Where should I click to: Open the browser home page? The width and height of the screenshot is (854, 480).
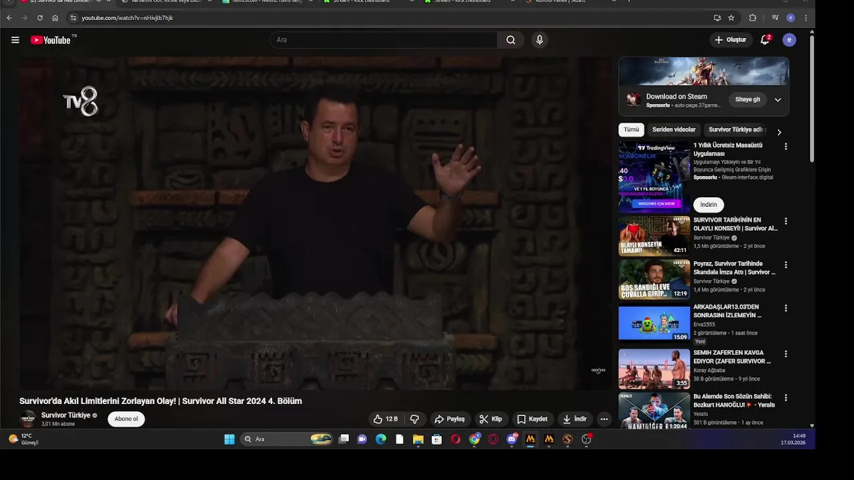pos(55,18)
